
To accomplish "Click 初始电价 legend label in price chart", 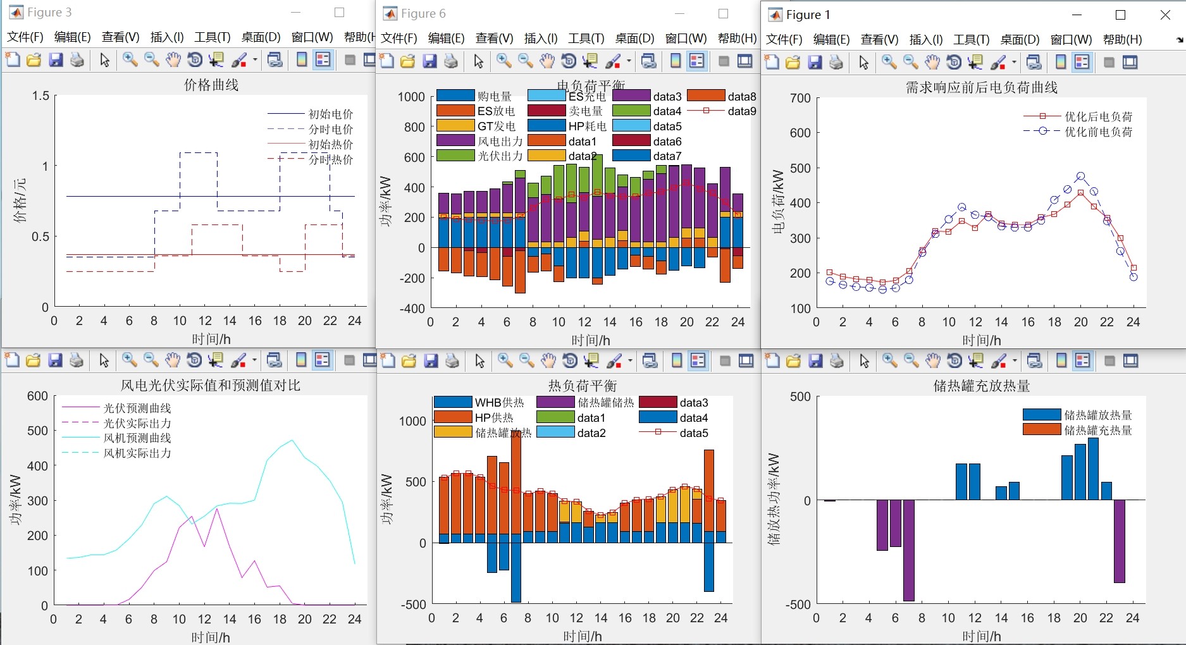I will point(331,114).
